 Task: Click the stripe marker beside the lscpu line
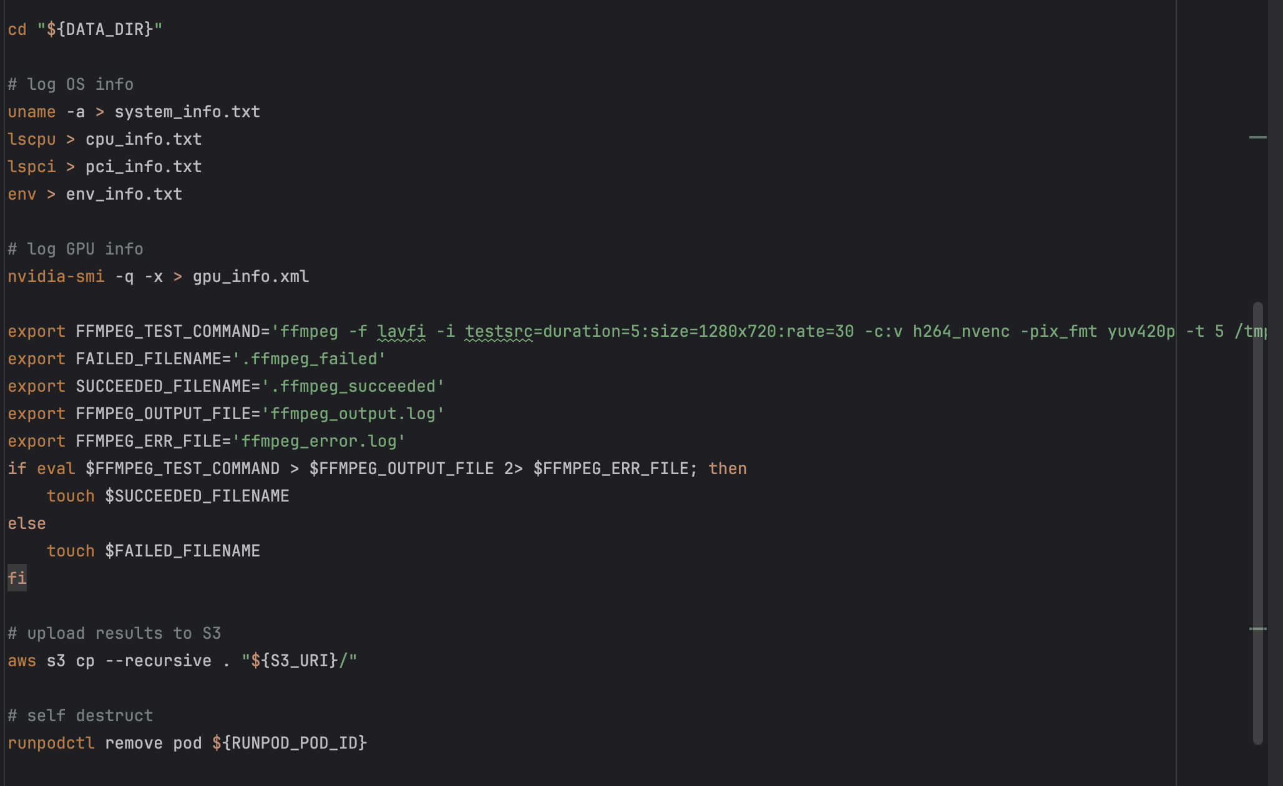click(x=1257, y=137)
